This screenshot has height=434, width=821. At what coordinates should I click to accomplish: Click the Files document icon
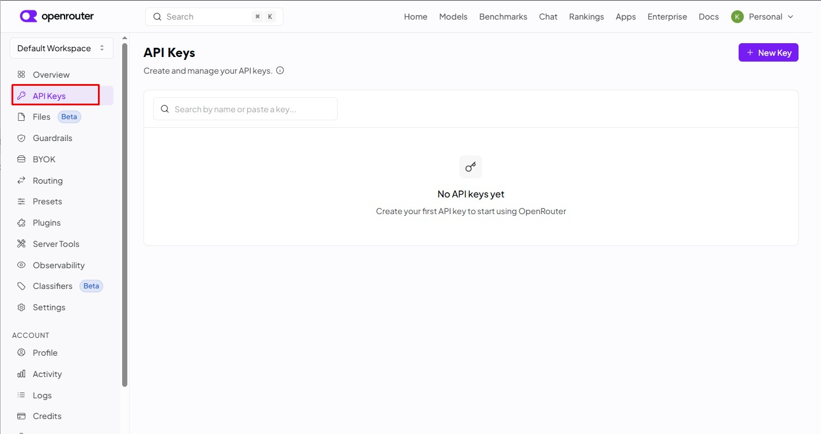pos(21,117)
